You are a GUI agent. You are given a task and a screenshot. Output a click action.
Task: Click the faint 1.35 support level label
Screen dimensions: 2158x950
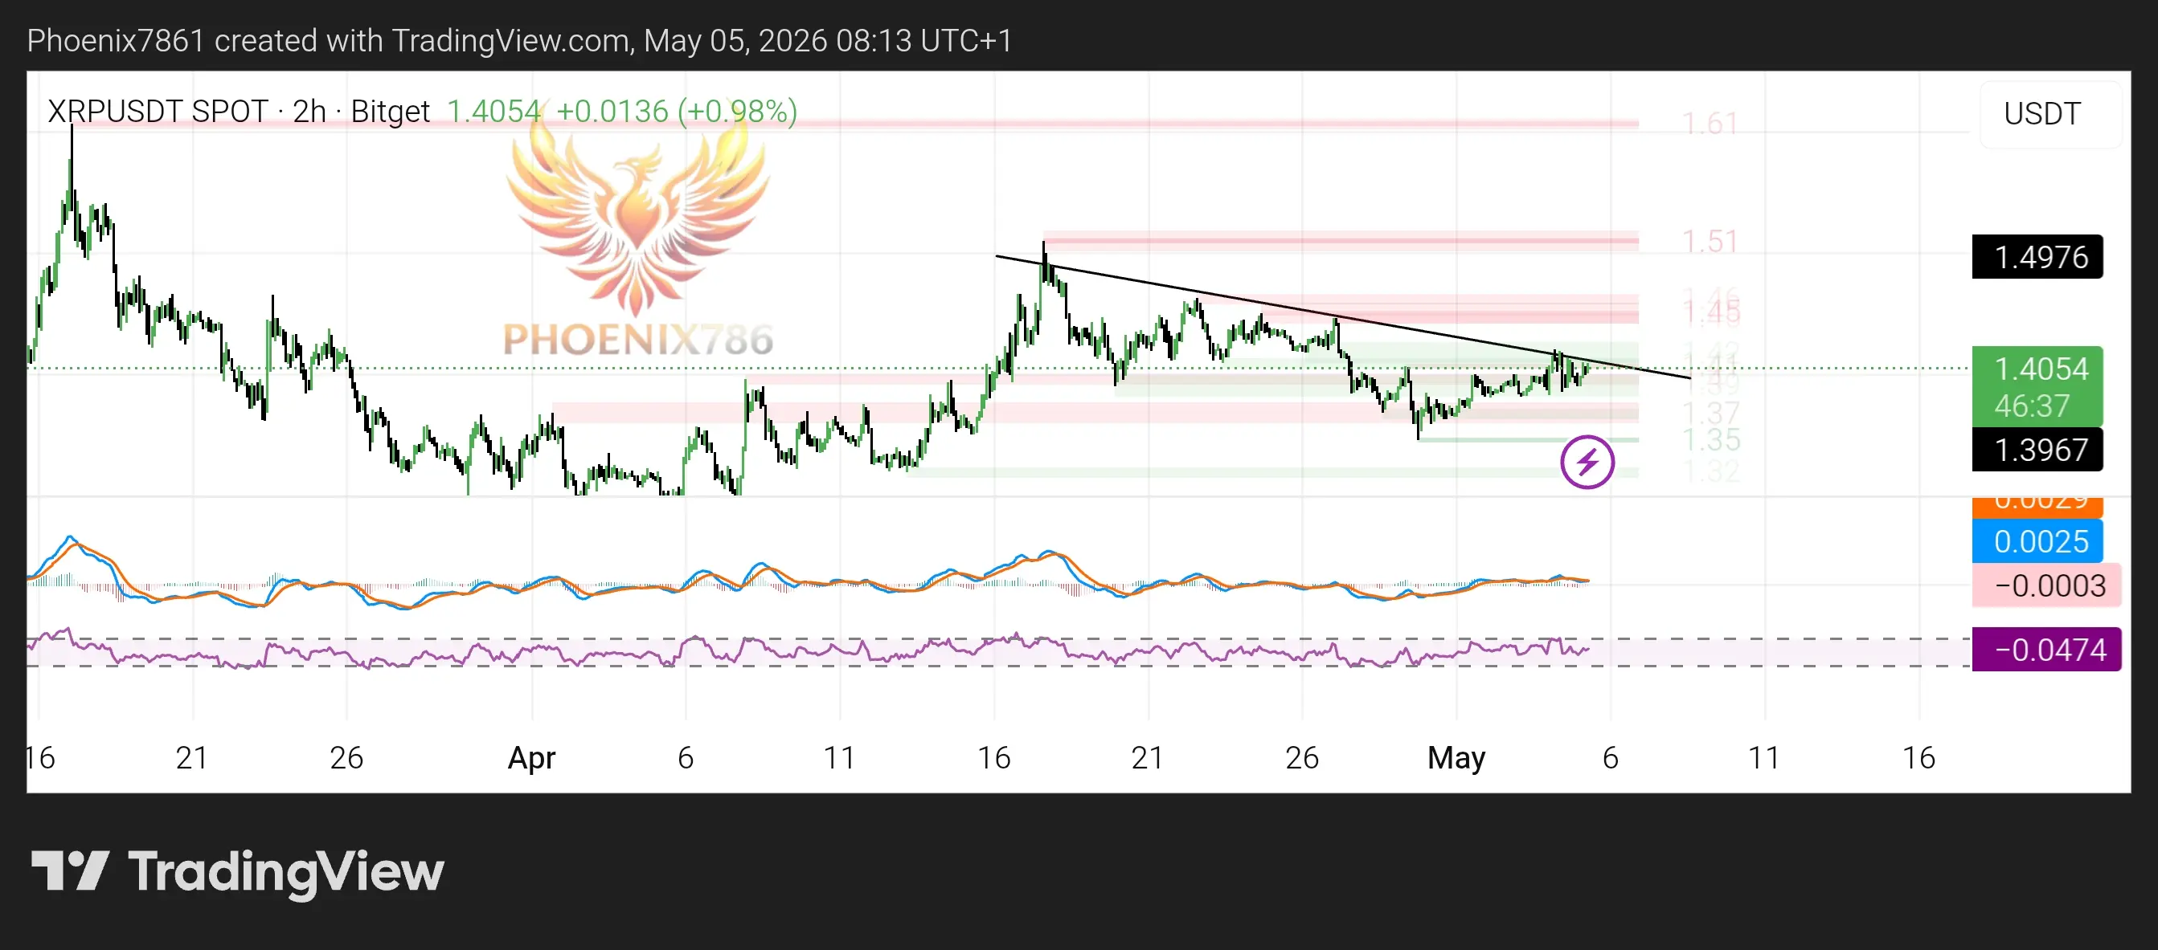tap(1710, 439)
